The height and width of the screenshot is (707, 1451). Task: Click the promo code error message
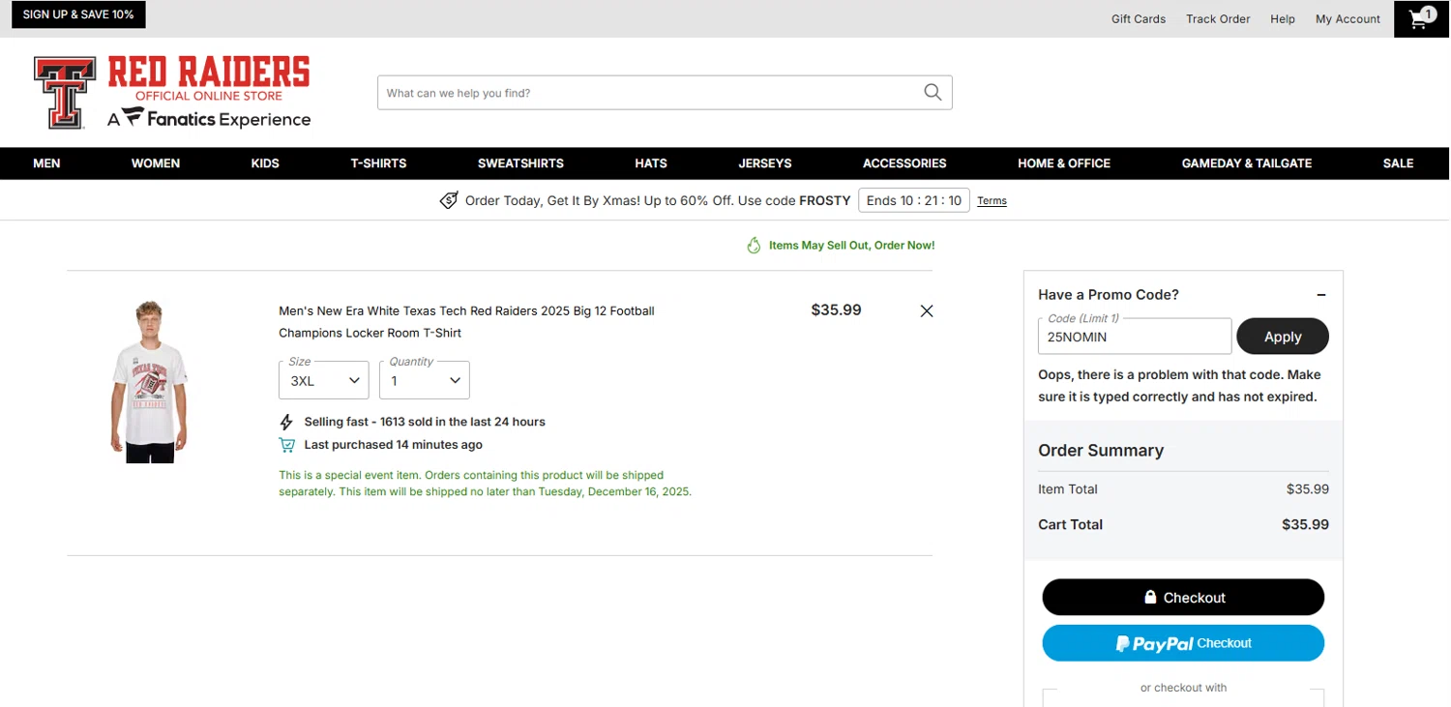click(1179, 386)
